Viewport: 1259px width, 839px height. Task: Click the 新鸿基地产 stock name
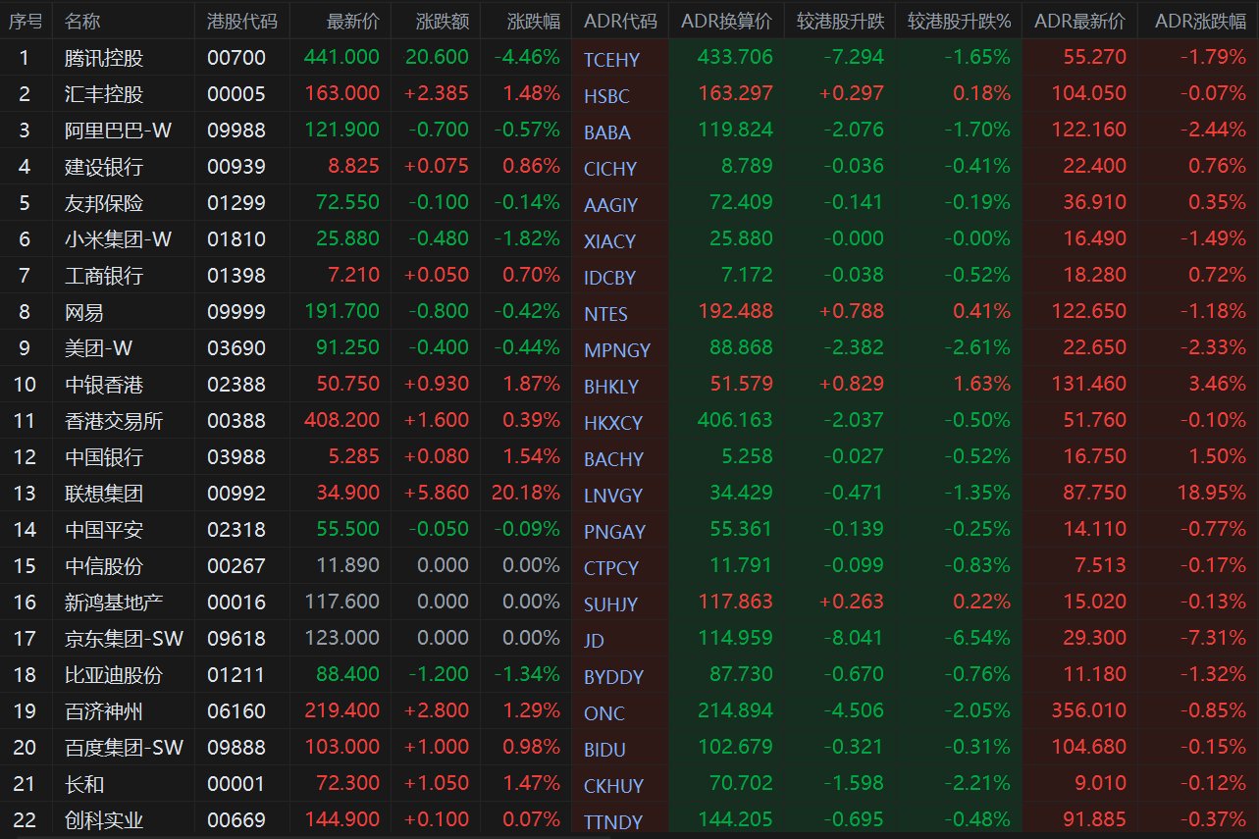point(114,603)
